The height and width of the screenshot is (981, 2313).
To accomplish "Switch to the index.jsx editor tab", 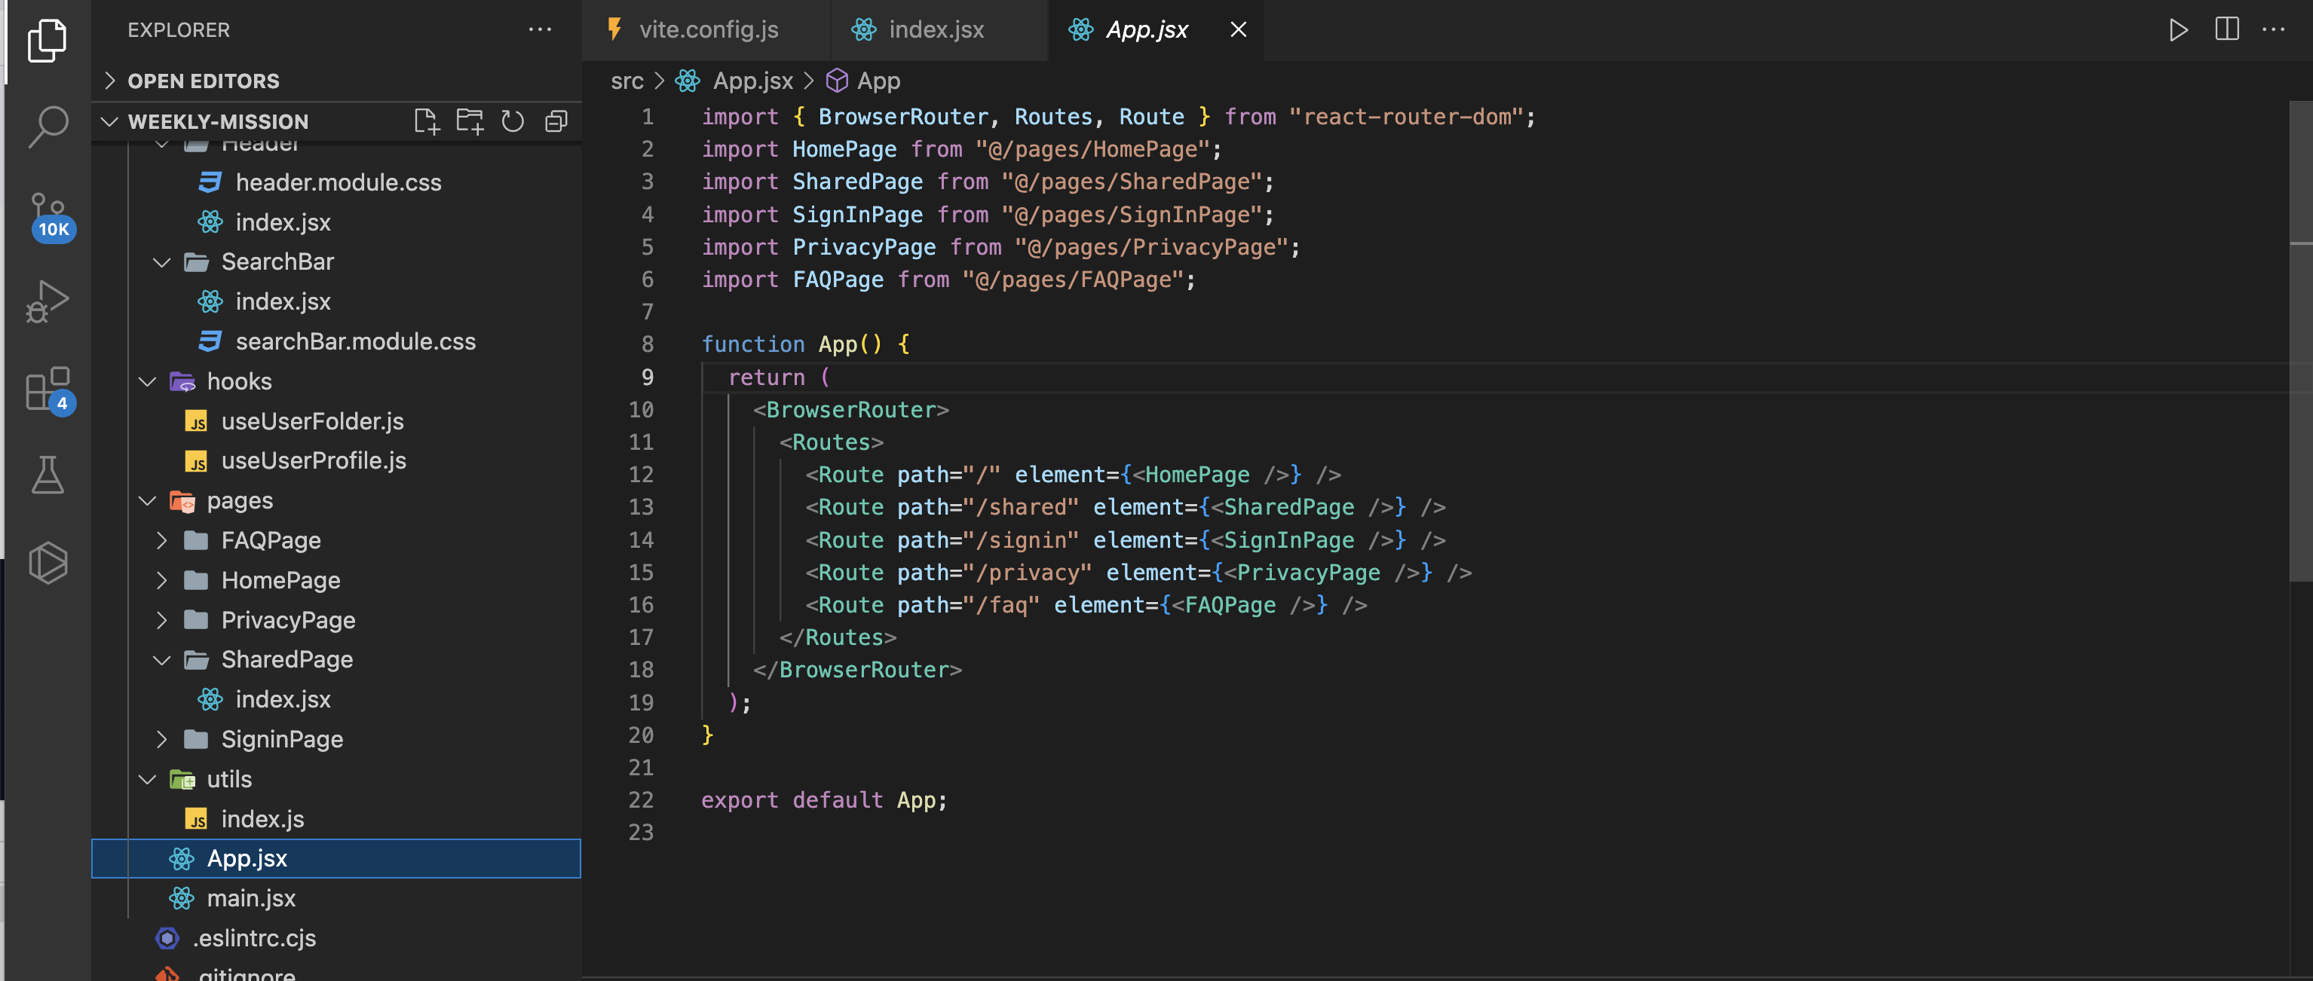I will [936, 29].
